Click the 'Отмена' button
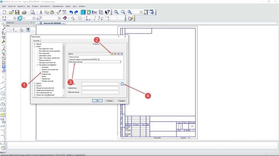Image resolution: width=279 pixels, height=156 pixels. click(x=109, y=101)
